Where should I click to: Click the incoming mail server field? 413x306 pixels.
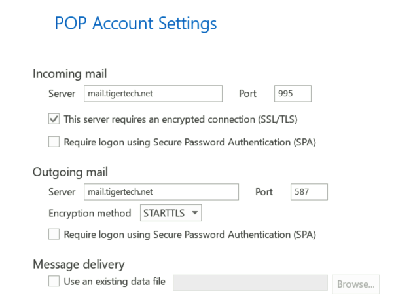pyautogui.click(x=153, y=94)
